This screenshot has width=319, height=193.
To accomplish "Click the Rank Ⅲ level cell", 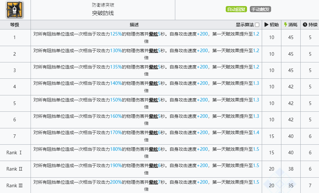I will click(x=14, y=186).
